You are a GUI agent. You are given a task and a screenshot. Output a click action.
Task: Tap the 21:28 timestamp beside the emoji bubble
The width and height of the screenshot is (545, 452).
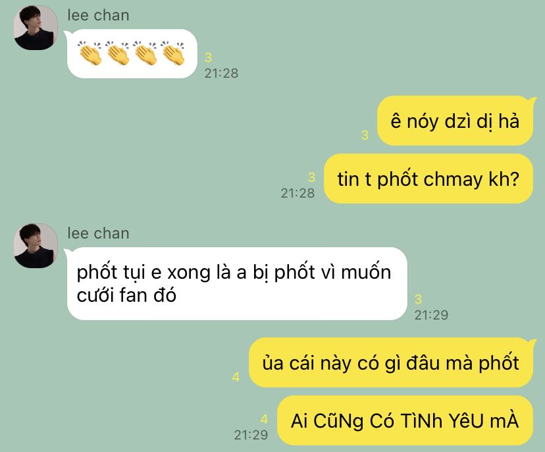coord(221,73)
